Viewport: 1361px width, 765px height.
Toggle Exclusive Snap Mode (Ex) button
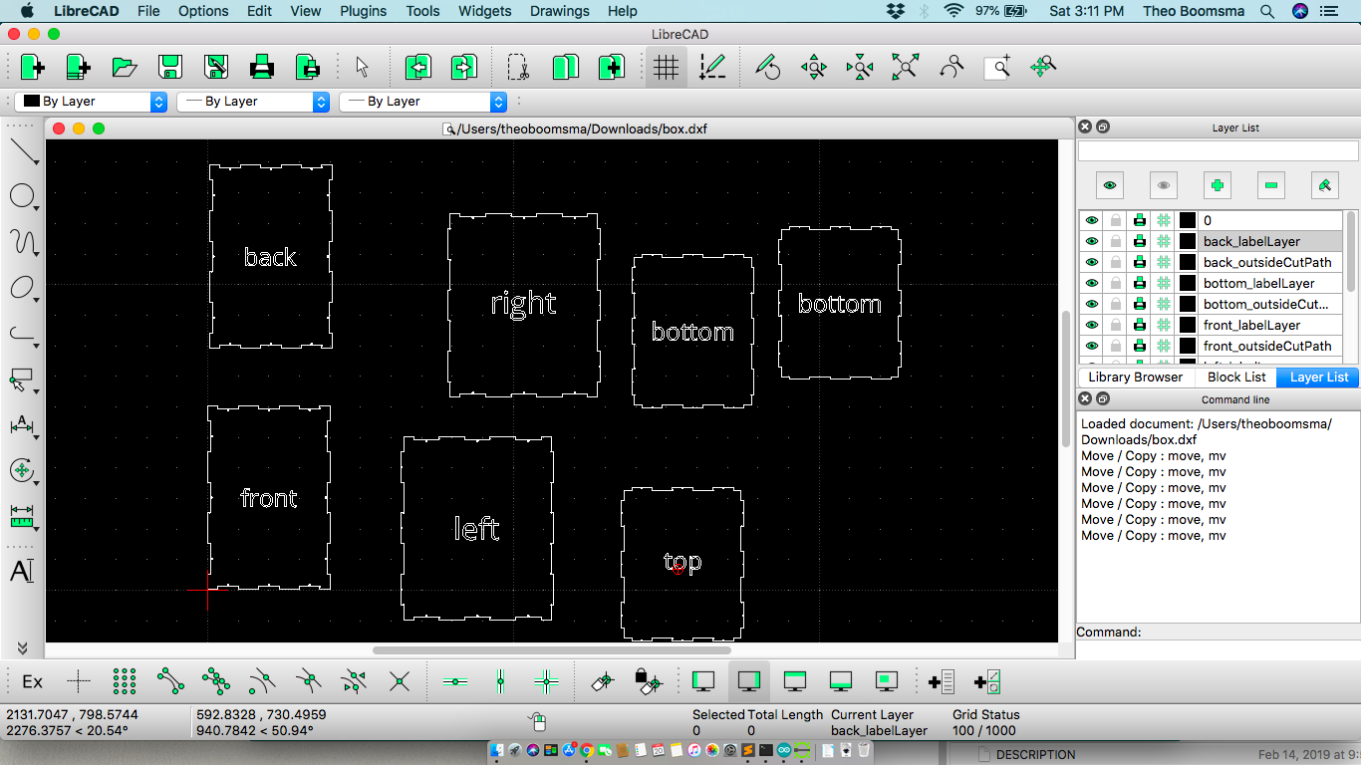[x=33, y=681]
